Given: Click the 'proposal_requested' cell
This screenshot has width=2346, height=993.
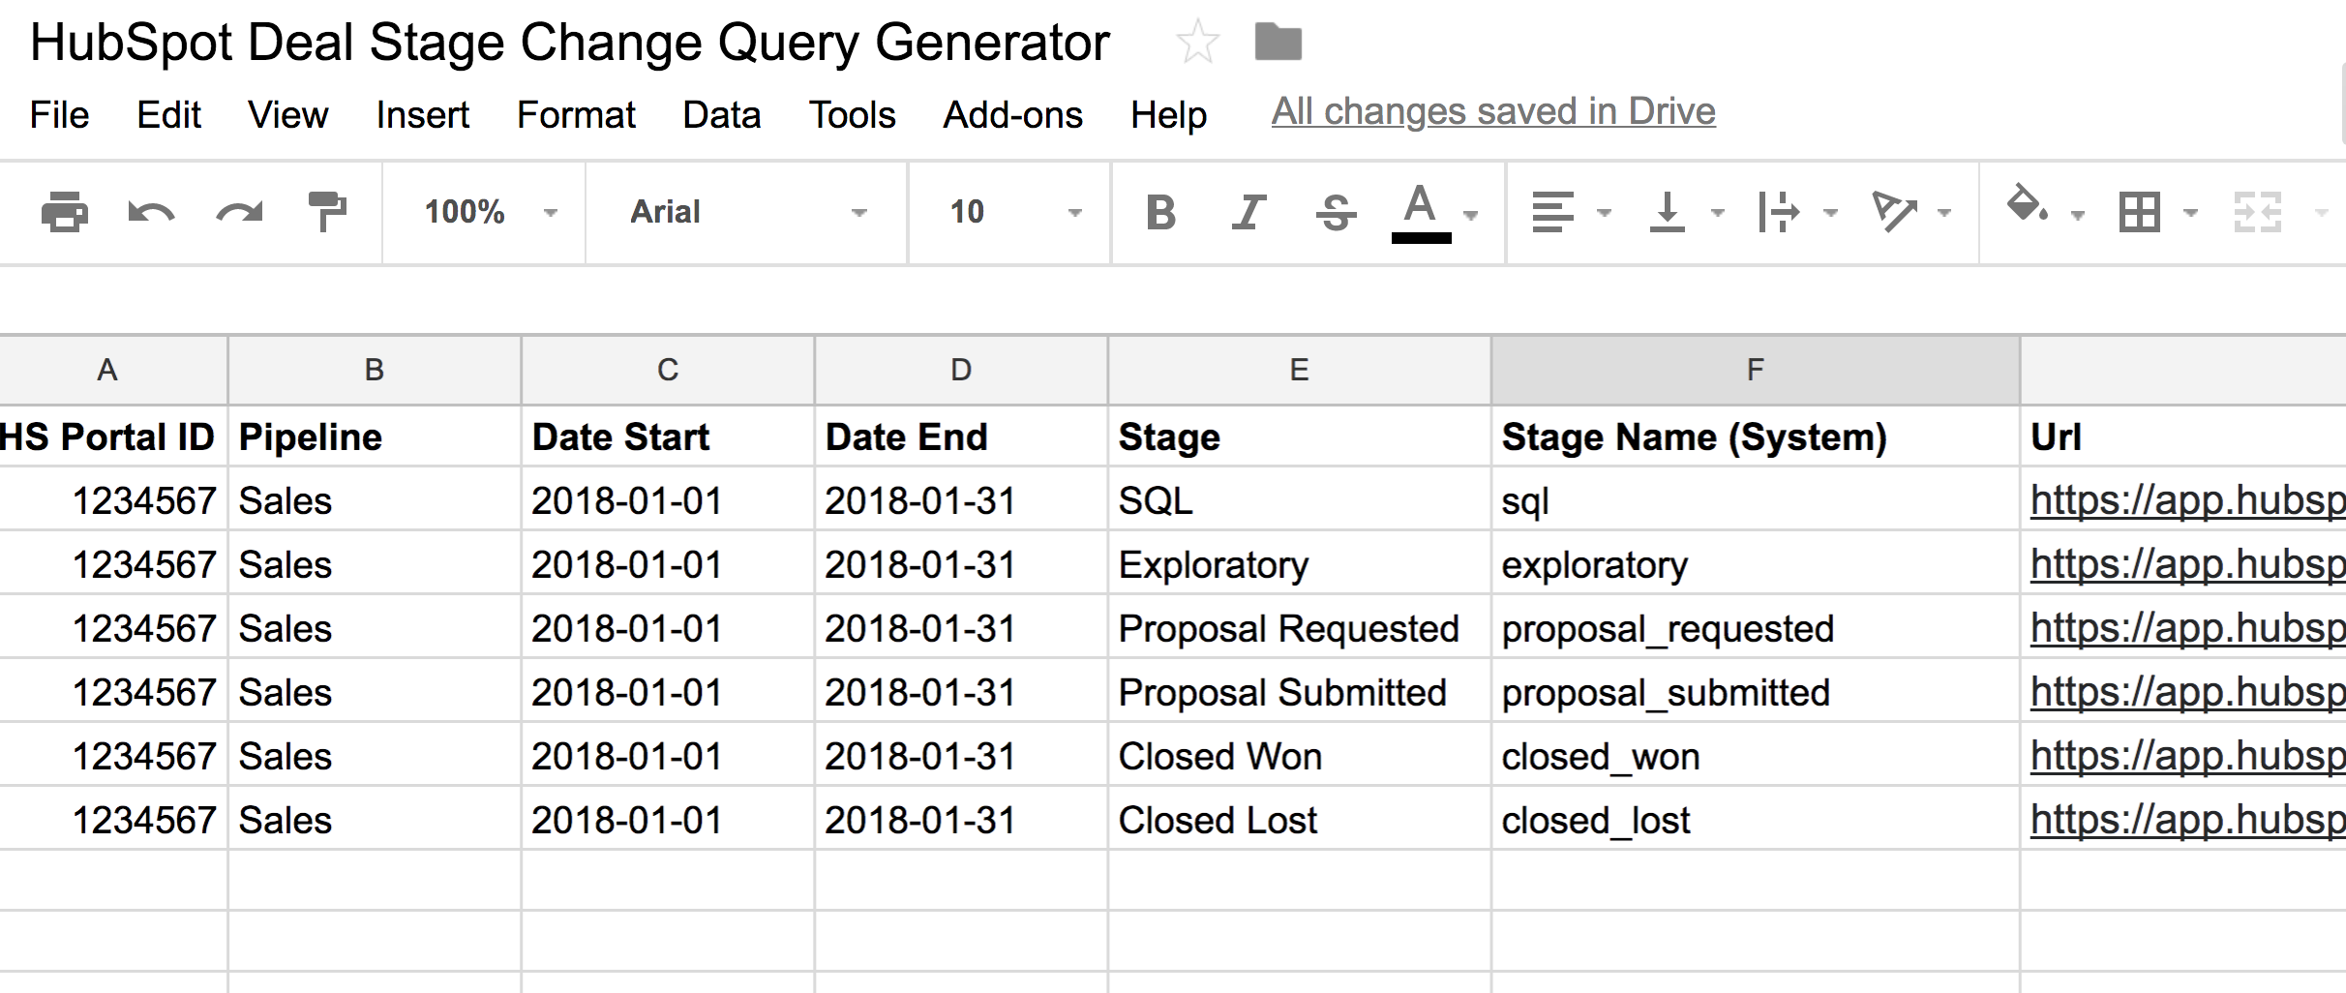Looking at the screenshot, I should 1756,628.
